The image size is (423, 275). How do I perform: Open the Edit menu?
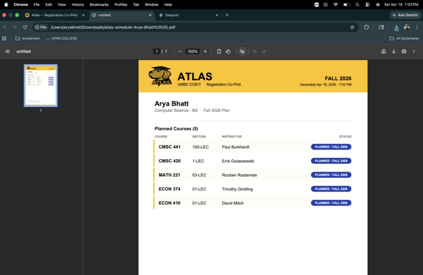[x=49, y=5]
